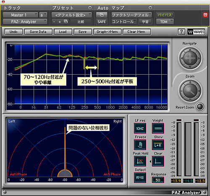Click the Response value field showing 50
210x196 pixels.
pos(158,180)
